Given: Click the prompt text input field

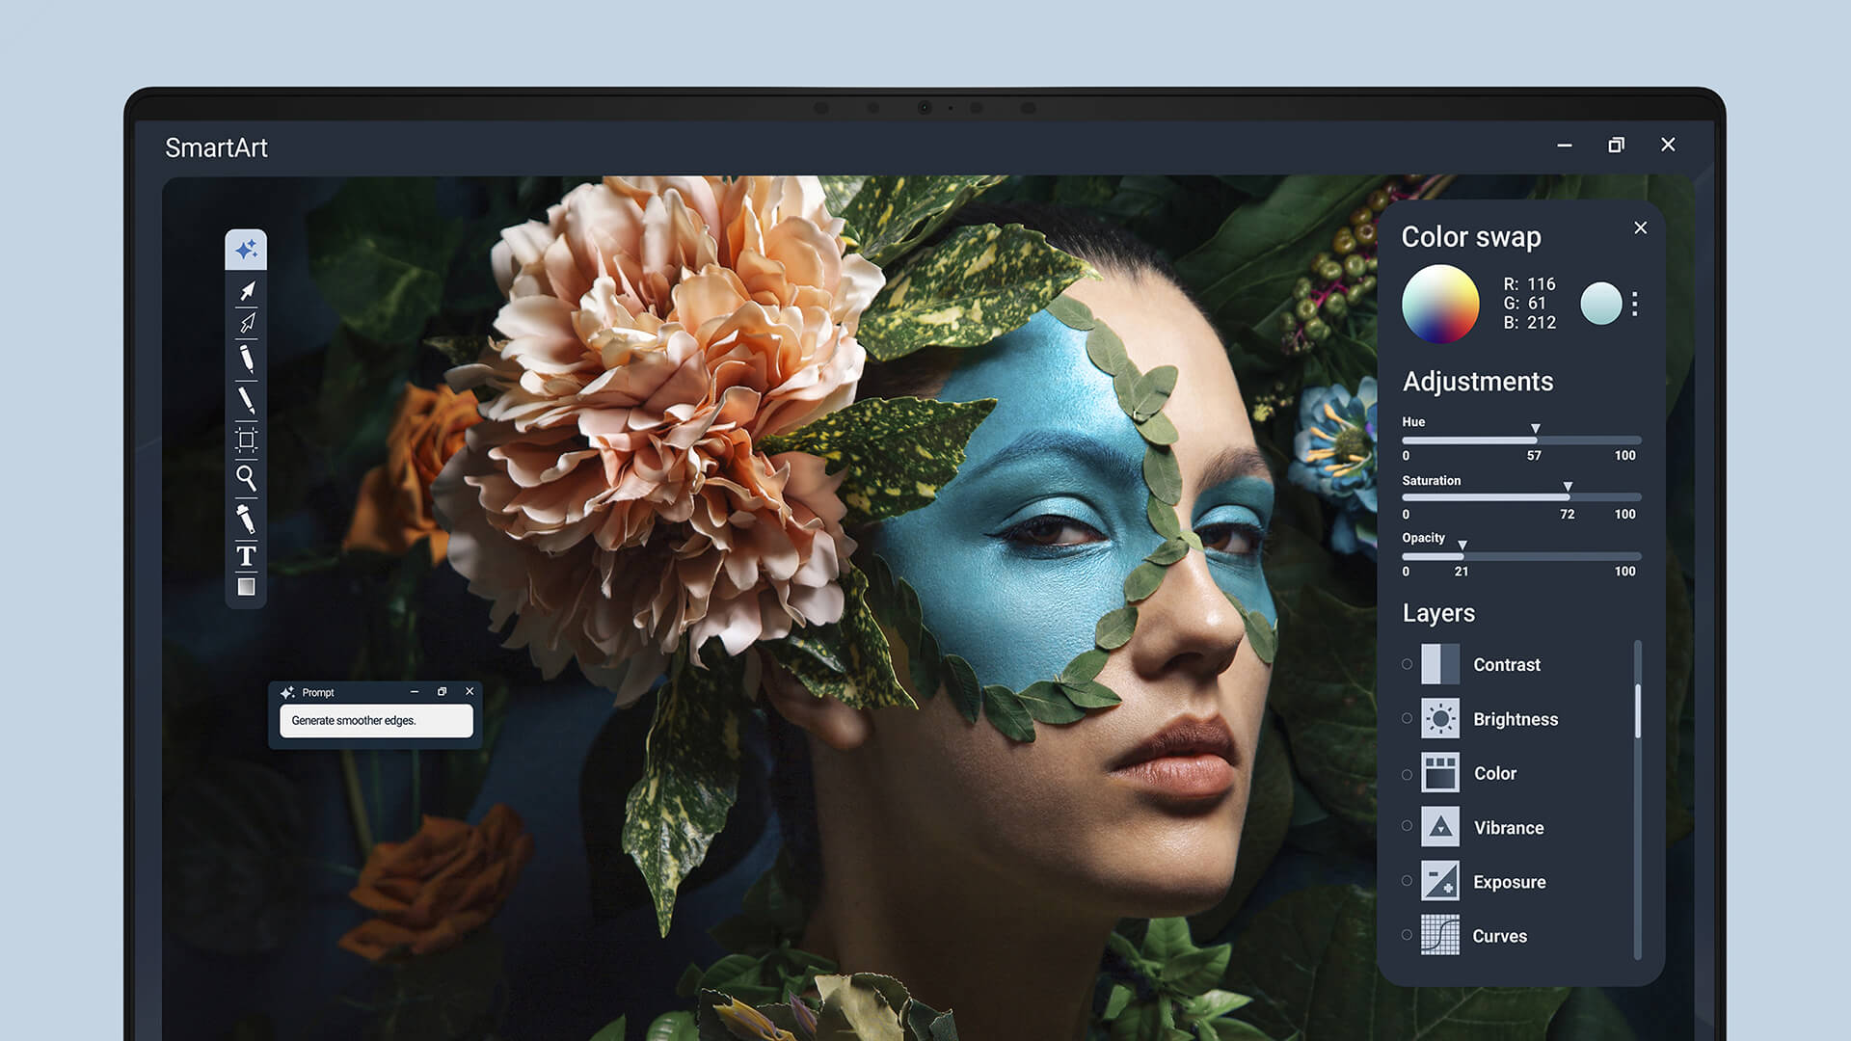Looking at the screenshot, I should pyautogui.click(x=376, y=721).
